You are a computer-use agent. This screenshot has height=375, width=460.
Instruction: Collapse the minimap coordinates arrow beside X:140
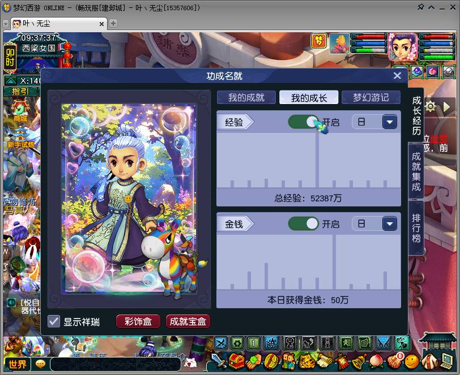tap(10, 80)
